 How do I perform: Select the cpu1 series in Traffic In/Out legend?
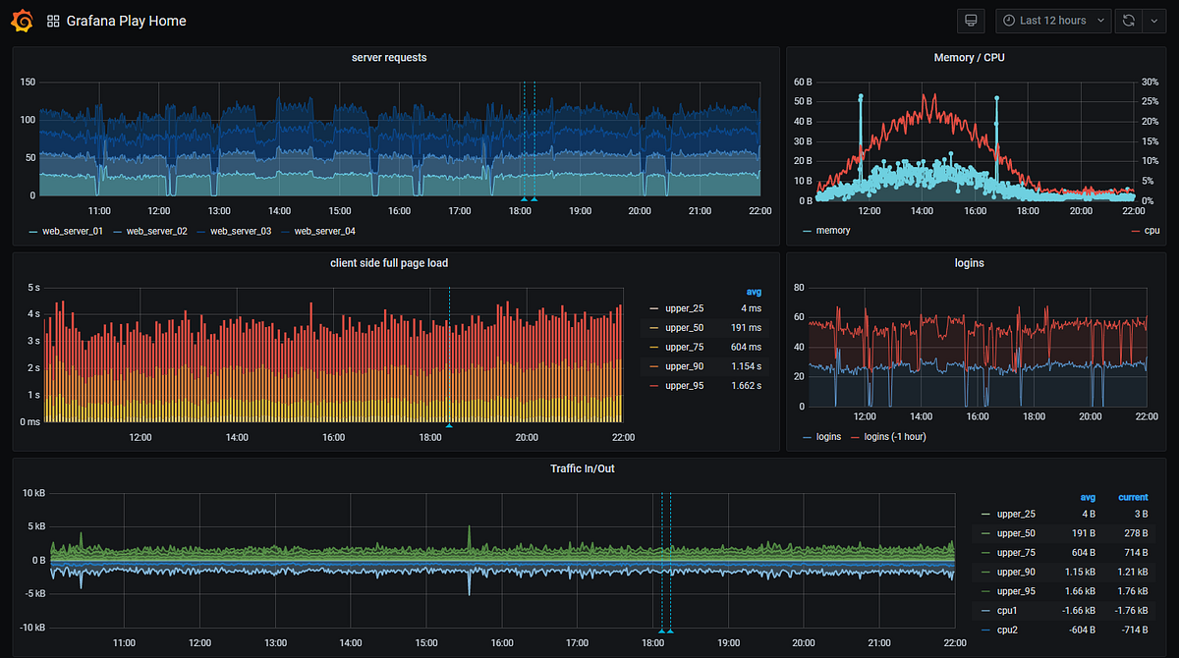(x=1006, y=610)
